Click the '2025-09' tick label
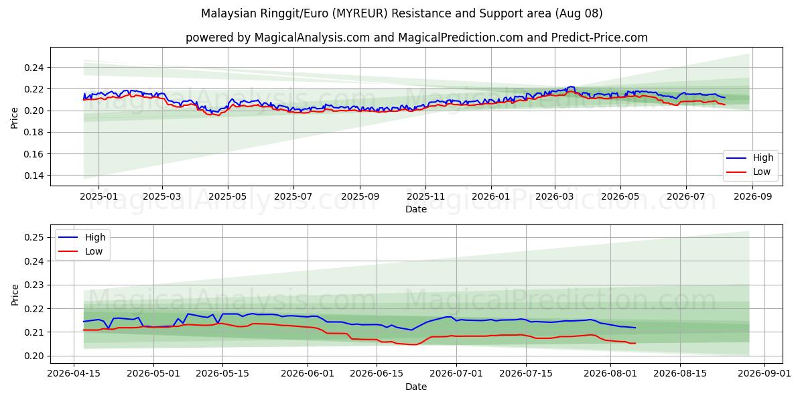 (360, 197)
